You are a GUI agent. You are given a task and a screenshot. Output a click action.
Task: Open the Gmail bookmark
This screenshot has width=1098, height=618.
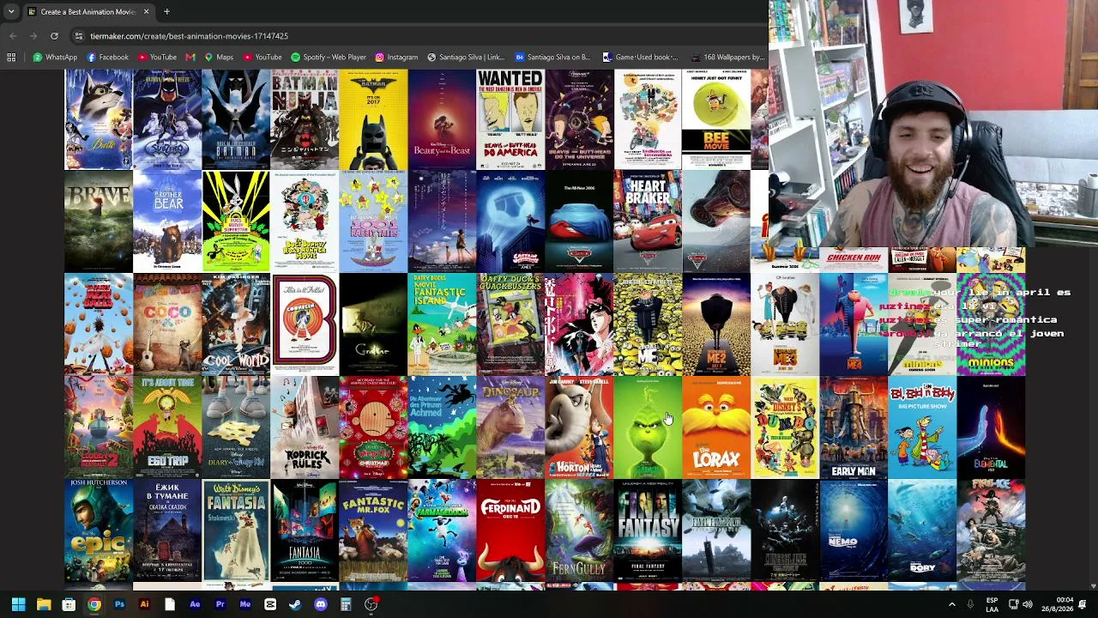pyautogui.click(x=190, y=58)
